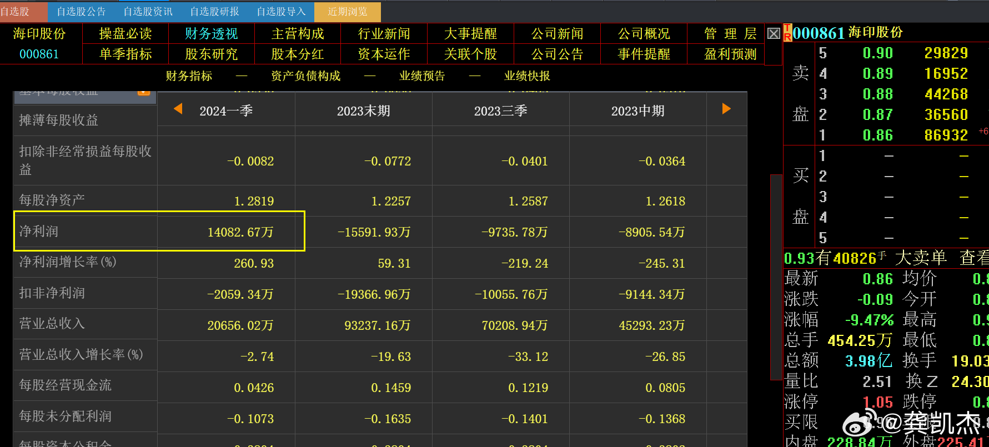Click the 财务指标 sub-link
Image resolution: width=989 pixels, height=447 pixels.
tap(189, 76)
